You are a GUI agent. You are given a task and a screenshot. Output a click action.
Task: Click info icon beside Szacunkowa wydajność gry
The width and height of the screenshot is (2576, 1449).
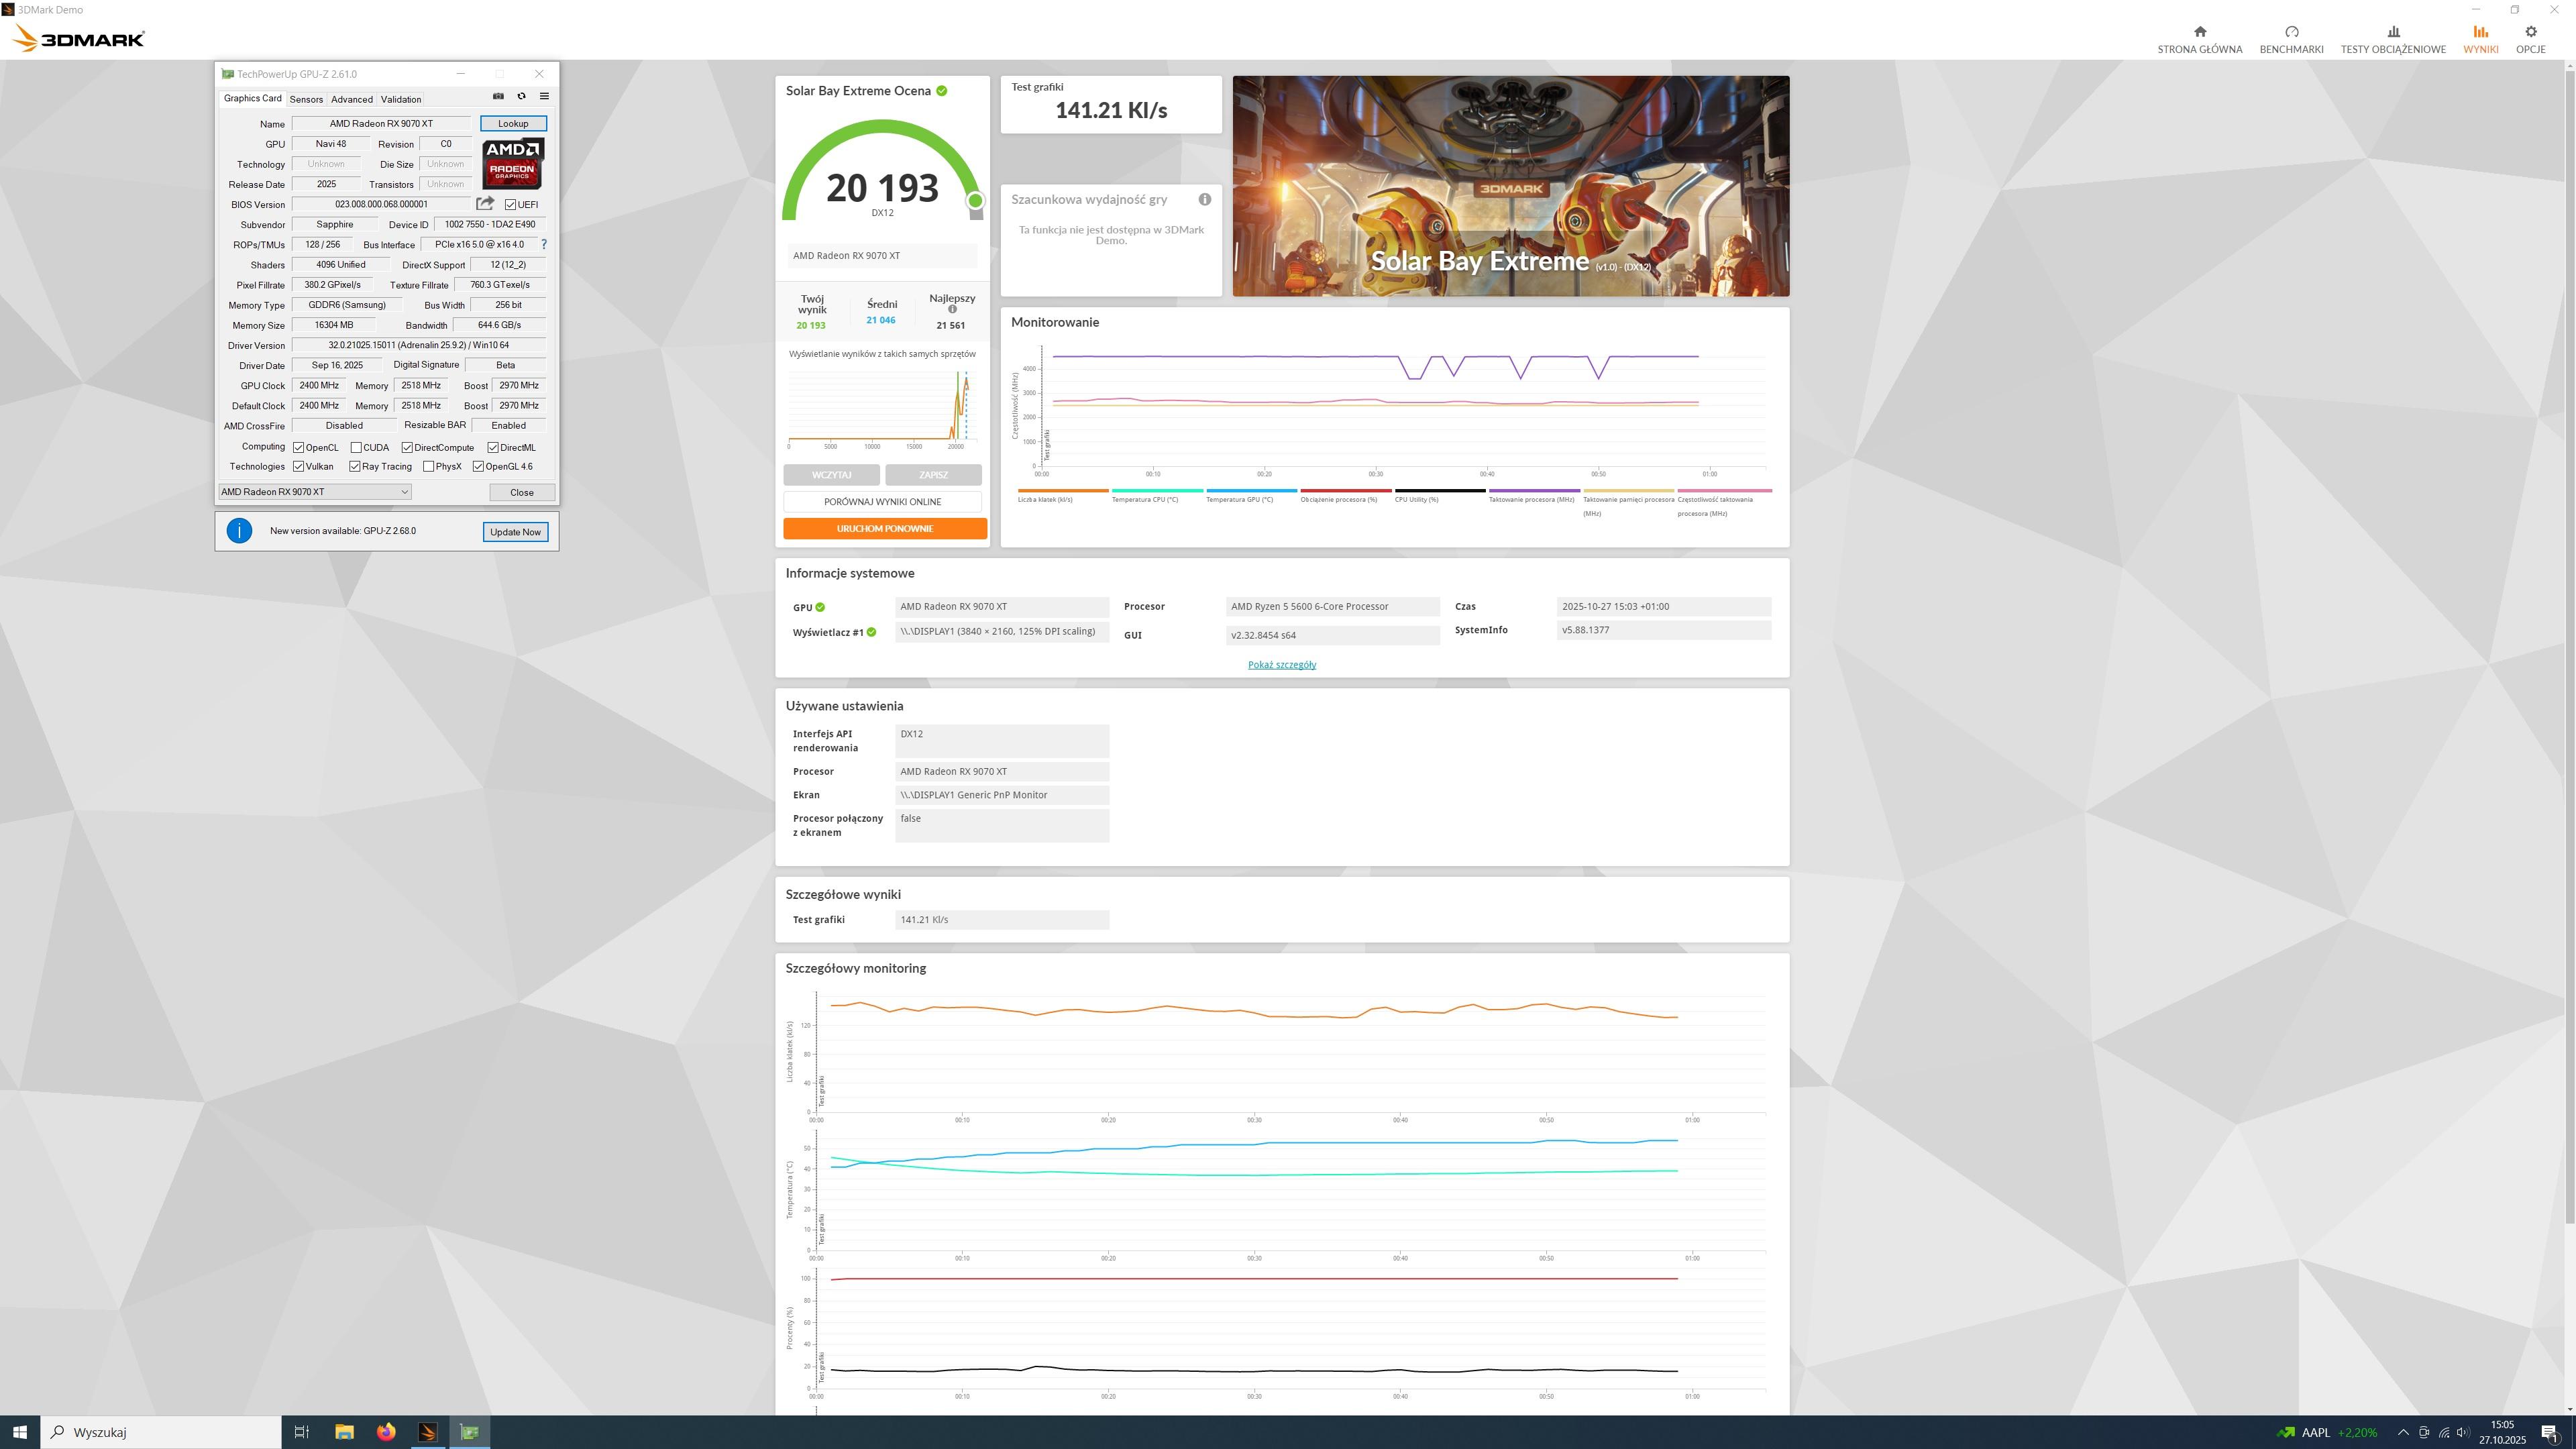tap(1205, 200)
